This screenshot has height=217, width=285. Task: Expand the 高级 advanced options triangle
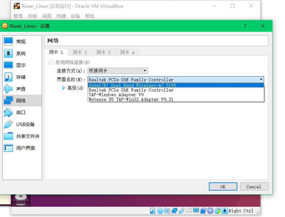(63, 88)
